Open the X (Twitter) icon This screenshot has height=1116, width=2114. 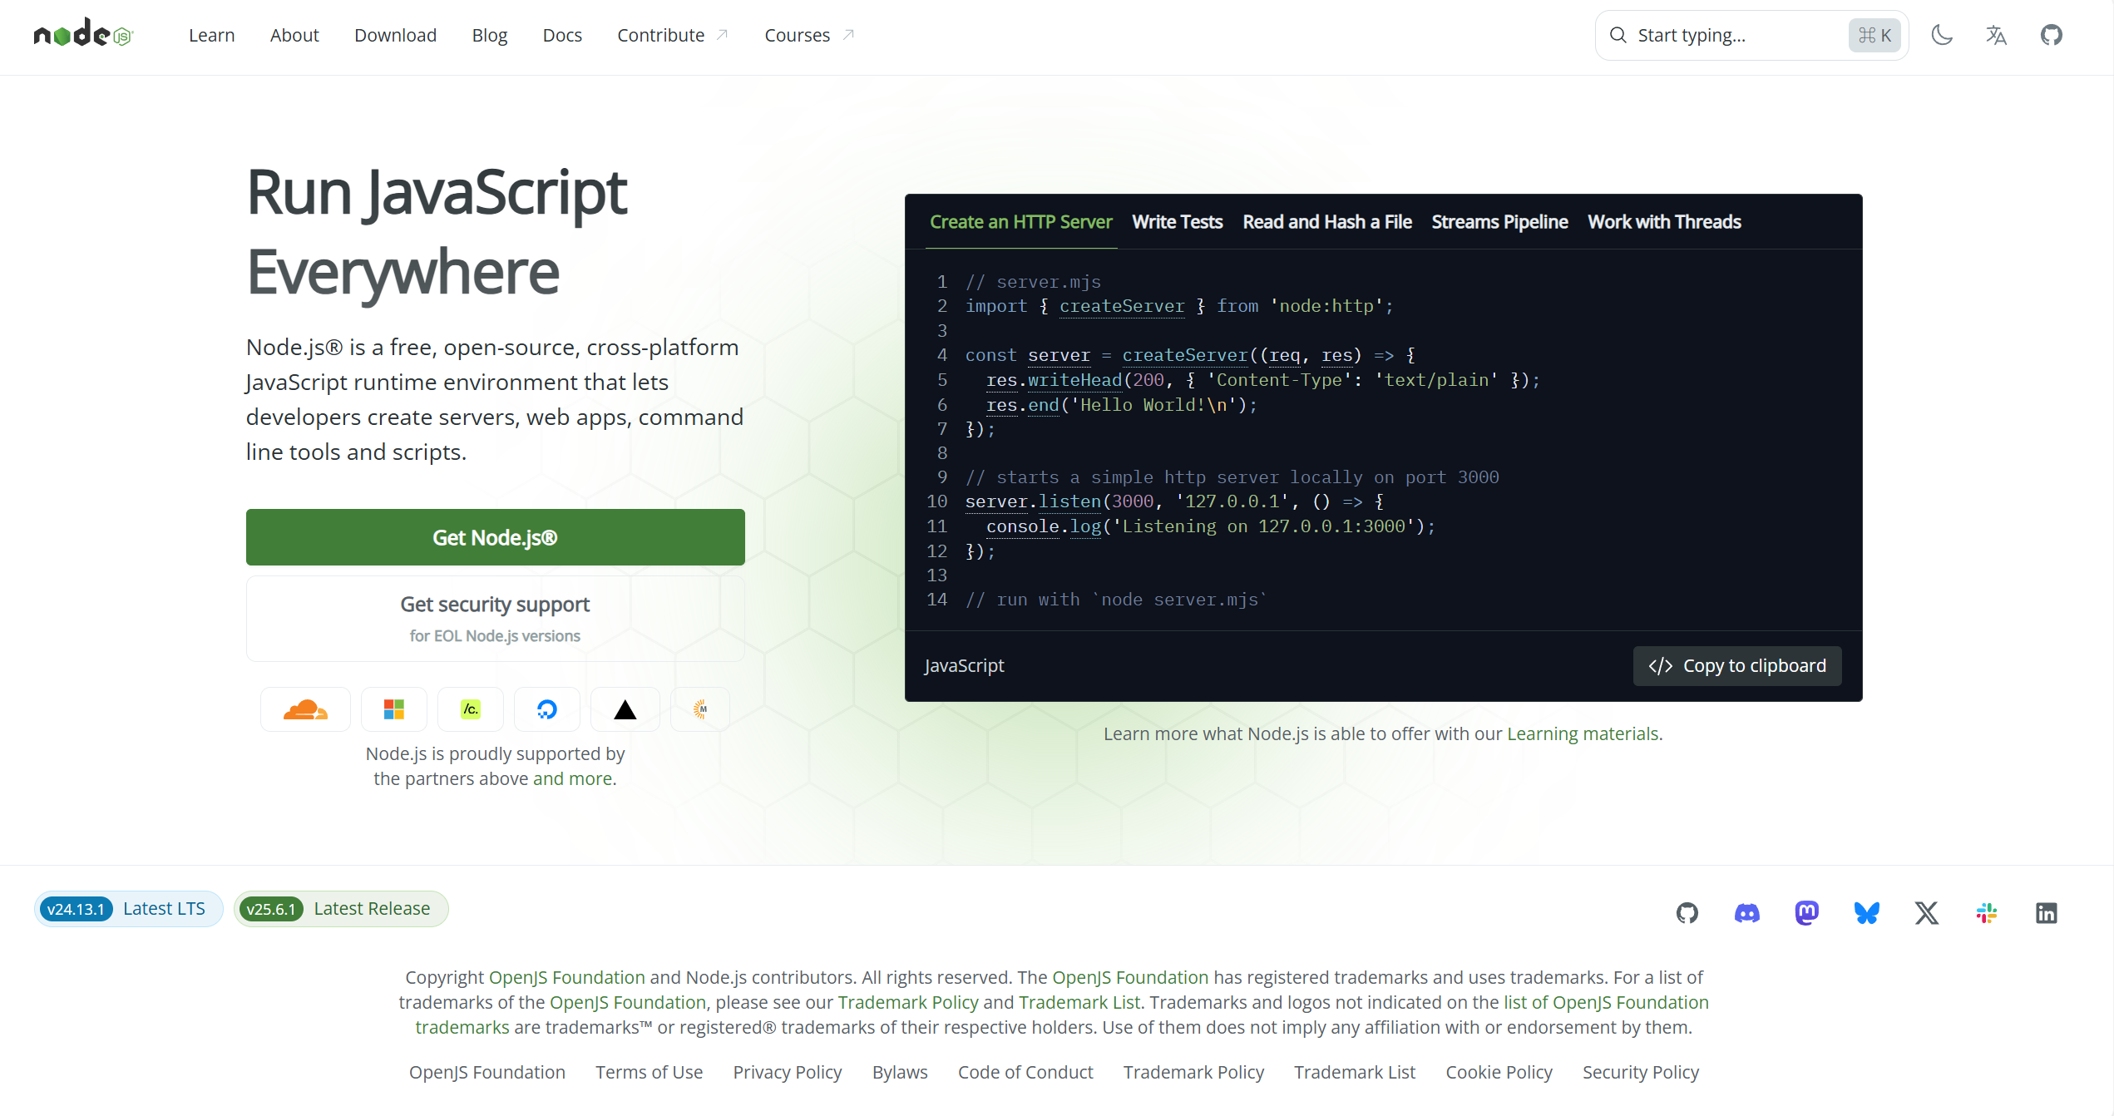1926,913
